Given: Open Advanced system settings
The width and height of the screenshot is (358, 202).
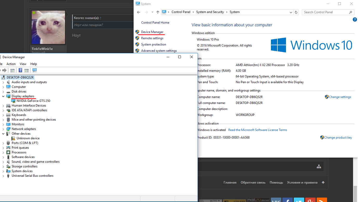Looking at the screenshot, I should coord(159,51).
